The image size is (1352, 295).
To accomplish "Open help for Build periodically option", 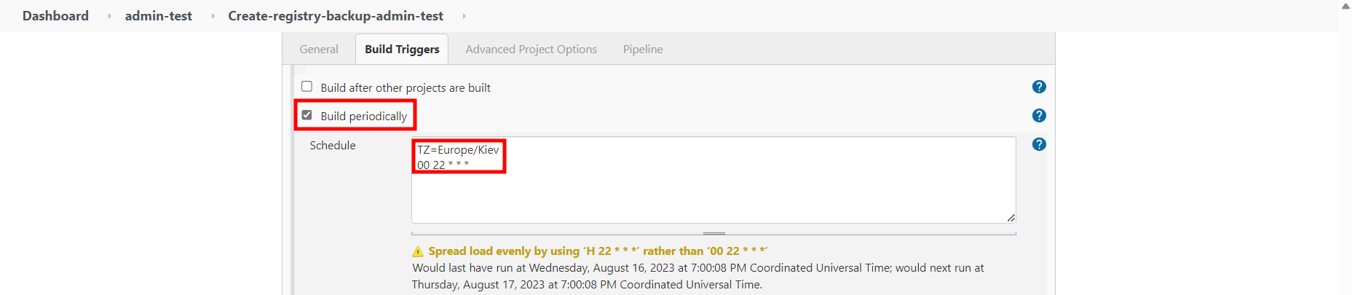I will pos(1039,115).
